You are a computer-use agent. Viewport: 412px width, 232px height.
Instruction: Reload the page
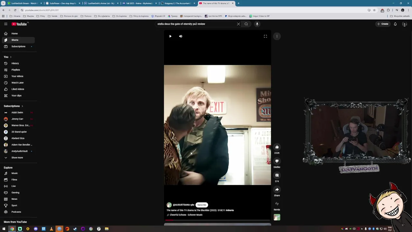(x=15, y=10)
